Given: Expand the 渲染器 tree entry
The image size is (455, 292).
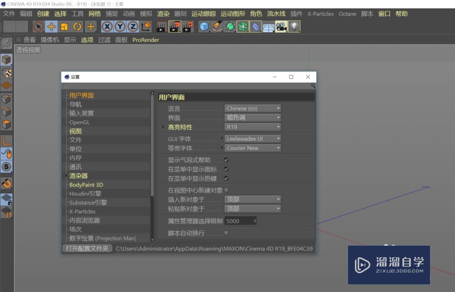Looking at the screenshot, I should tap(66, 176).
